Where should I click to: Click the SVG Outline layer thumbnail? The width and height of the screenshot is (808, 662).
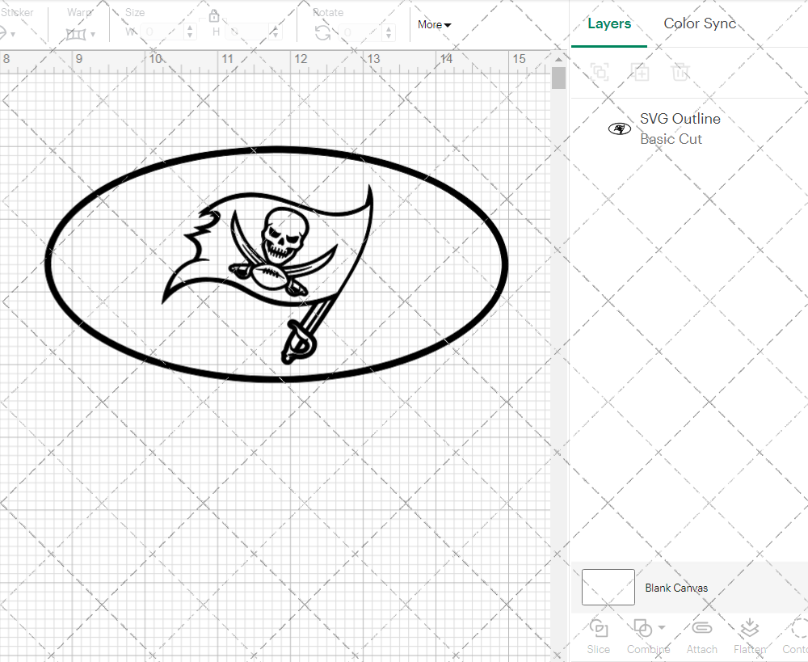(x=620, y=129)
